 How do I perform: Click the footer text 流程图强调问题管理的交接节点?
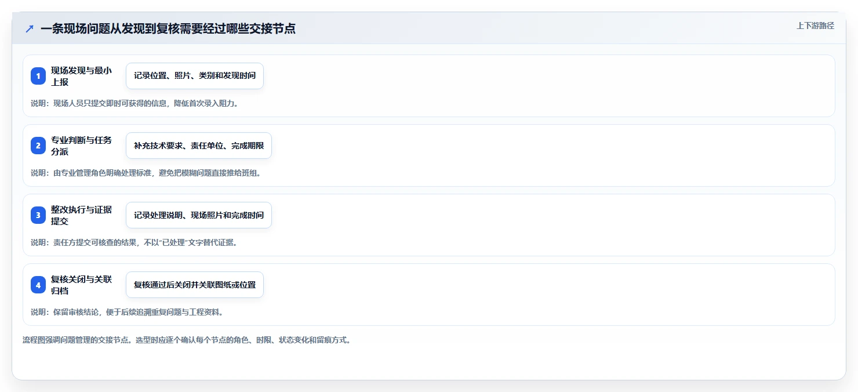(x=186, y=340)
